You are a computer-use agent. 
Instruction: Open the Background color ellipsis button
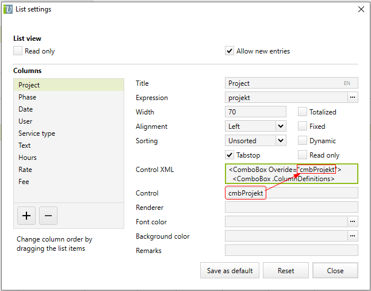pyautogui.click(x=353, y=236)
